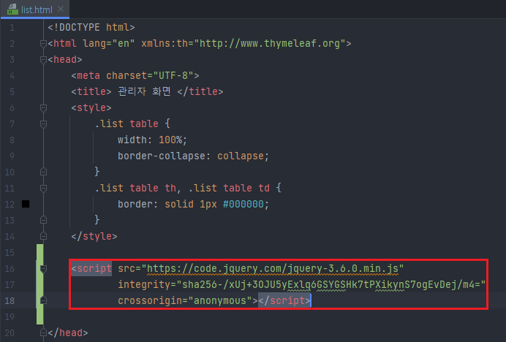Click the closing style fold marker on line 14
This screenshot has width=506, height=342.
tap(43, 236)
